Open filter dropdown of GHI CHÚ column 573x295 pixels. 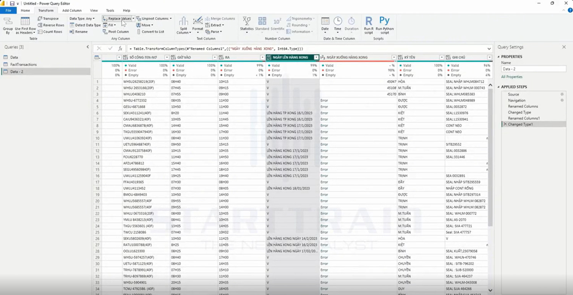coord(489,57)
